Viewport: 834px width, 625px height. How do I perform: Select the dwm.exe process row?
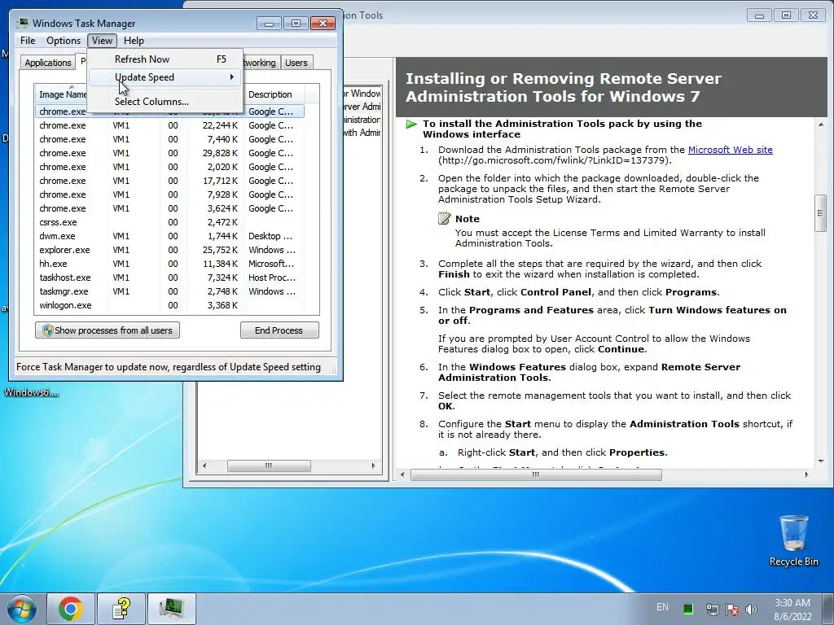click(x=169, y=236)
